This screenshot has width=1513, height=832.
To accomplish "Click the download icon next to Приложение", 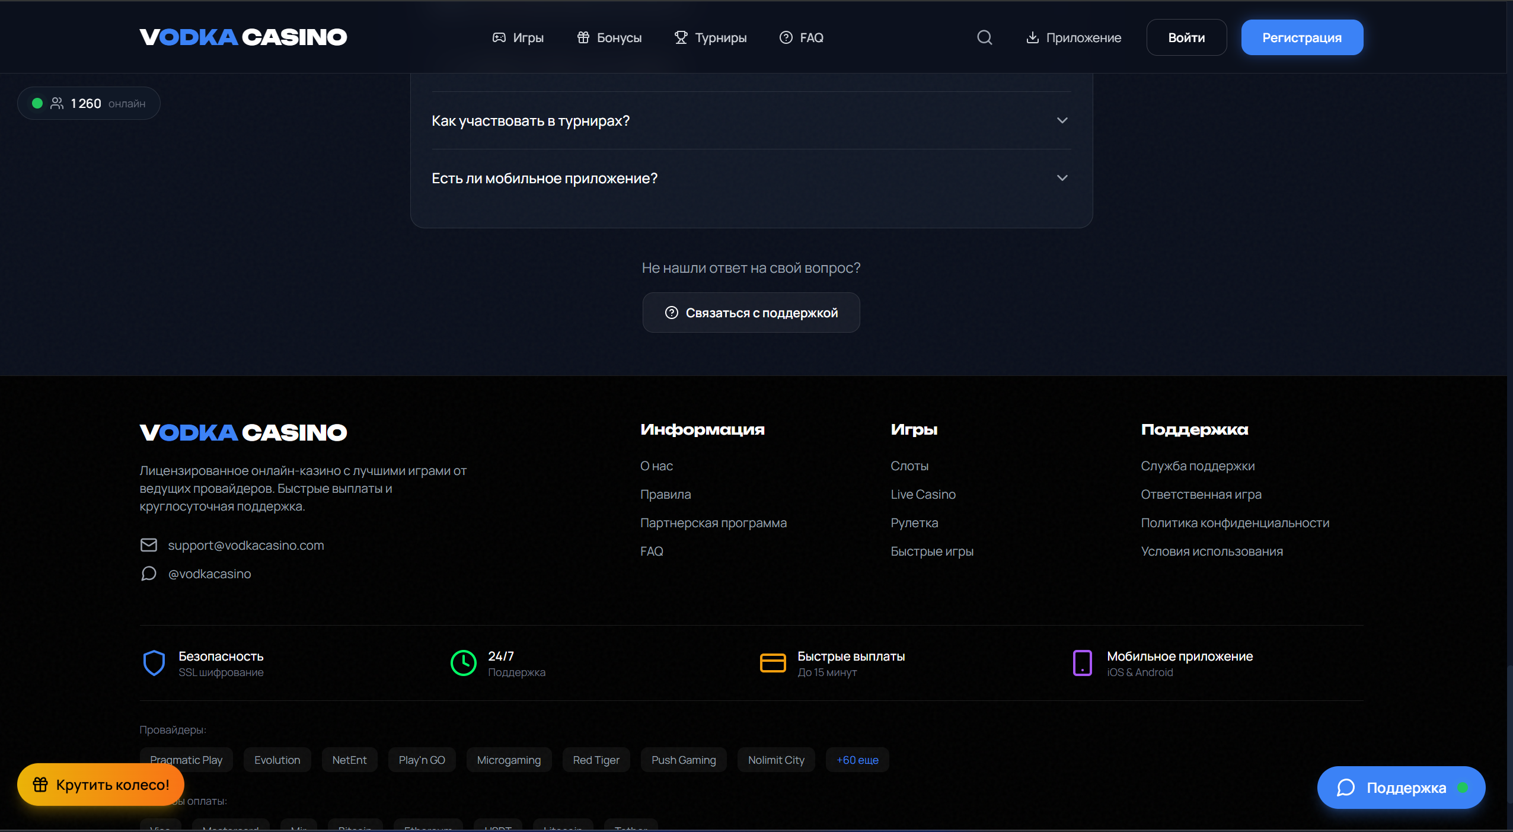I will [x=1032, y=37].
